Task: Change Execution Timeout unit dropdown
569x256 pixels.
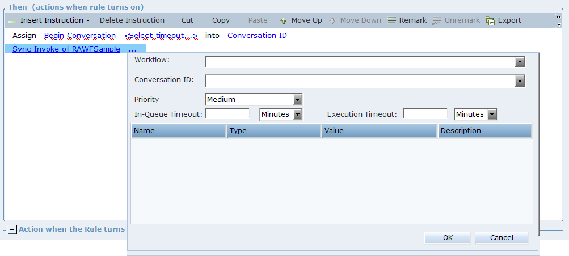Action: [x=492, y=114]
